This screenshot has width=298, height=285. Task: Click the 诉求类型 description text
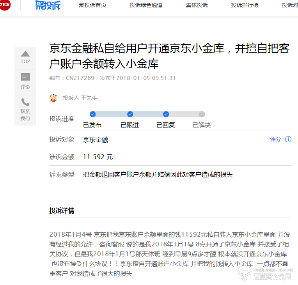coord(158,174)
